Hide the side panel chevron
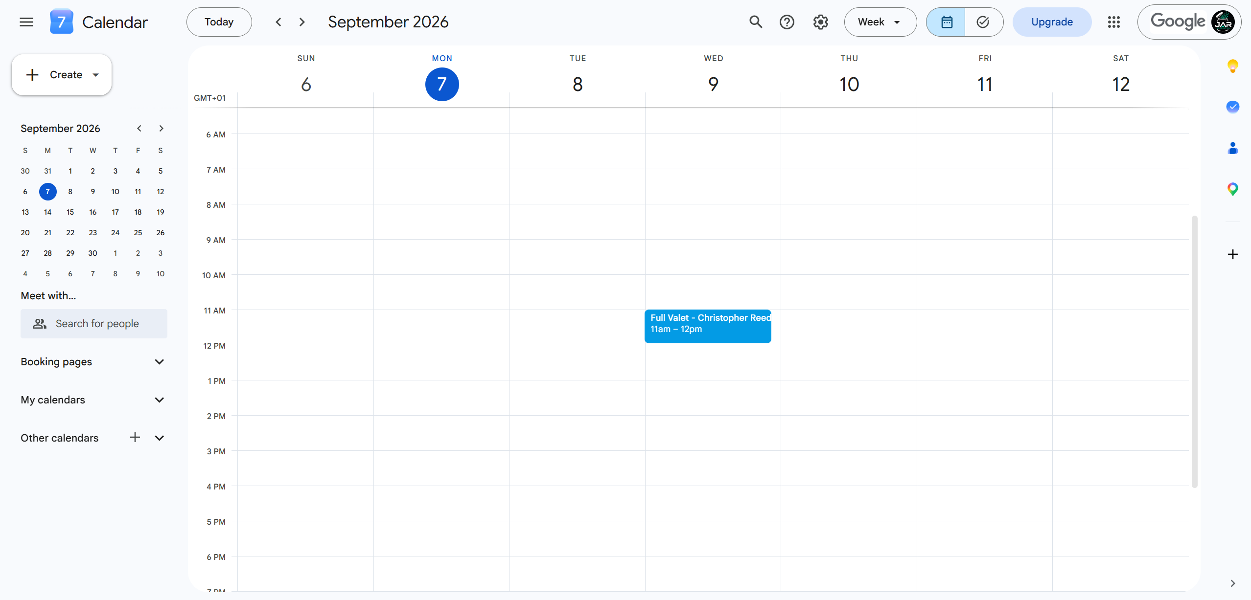The height and width of the screenshot is (600, 1251). (1233, 583)
